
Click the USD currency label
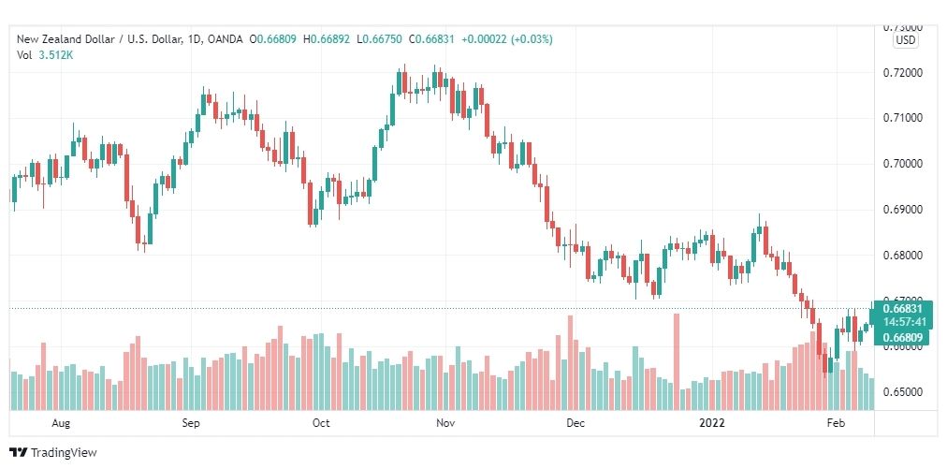click(x=905, y=40)
